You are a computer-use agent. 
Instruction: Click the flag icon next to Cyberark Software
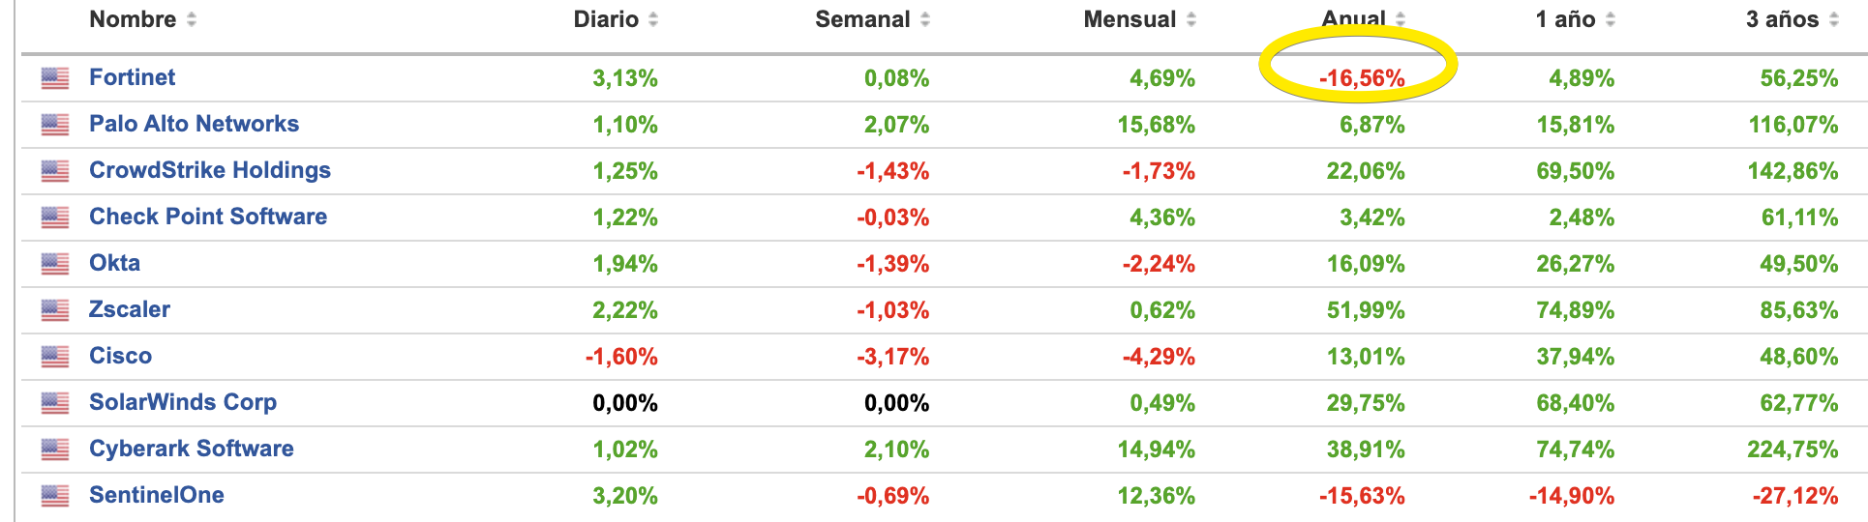click(55, 449)
